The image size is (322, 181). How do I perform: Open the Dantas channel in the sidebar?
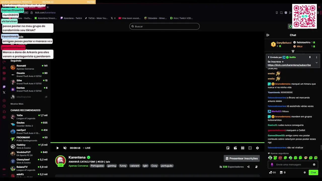(29, 89)
